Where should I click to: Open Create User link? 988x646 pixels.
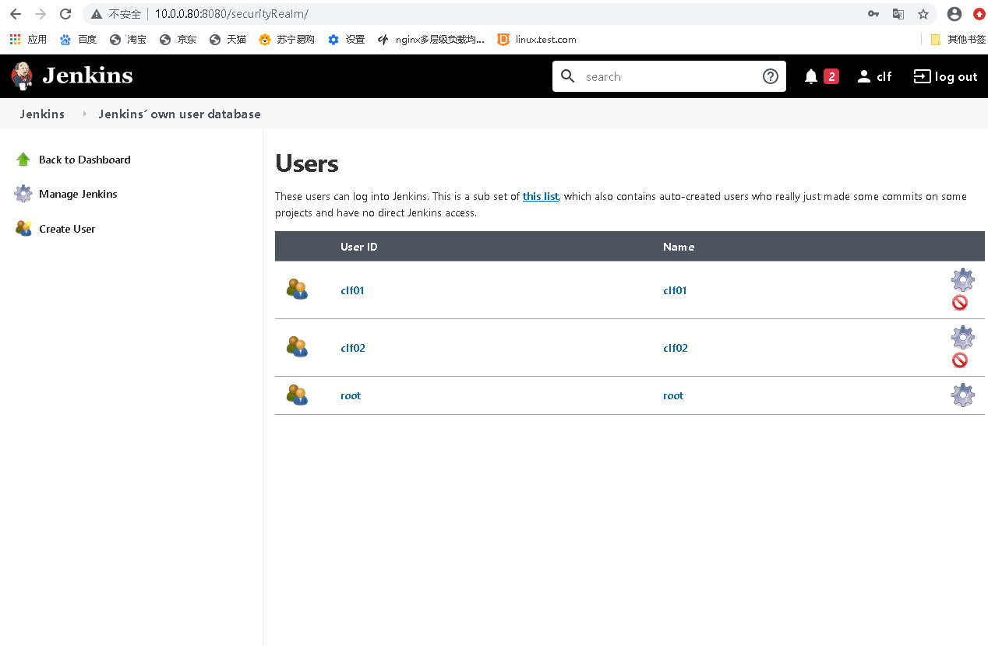[x=67, y=229]
